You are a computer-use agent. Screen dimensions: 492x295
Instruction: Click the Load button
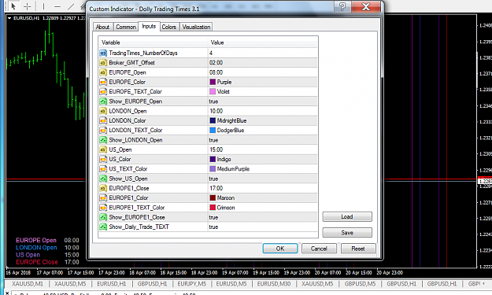(347, 216)
